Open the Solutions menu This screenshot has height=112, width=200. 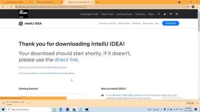(x=140, y=14)
